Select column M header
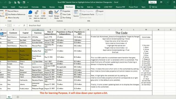The image size is (176, 99). tap(146, 29)
